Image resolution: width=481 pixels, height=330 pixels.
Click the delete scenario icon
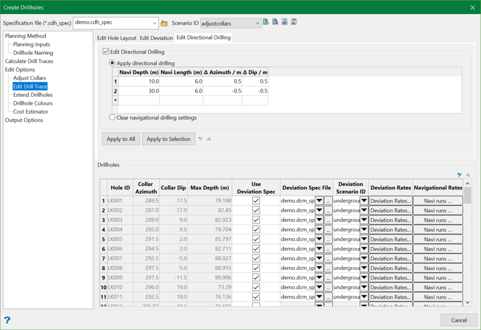(275, 22)
